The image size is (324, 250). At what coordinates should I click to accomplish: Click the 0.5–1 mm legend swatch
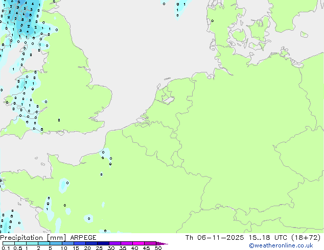coord(20,243)
